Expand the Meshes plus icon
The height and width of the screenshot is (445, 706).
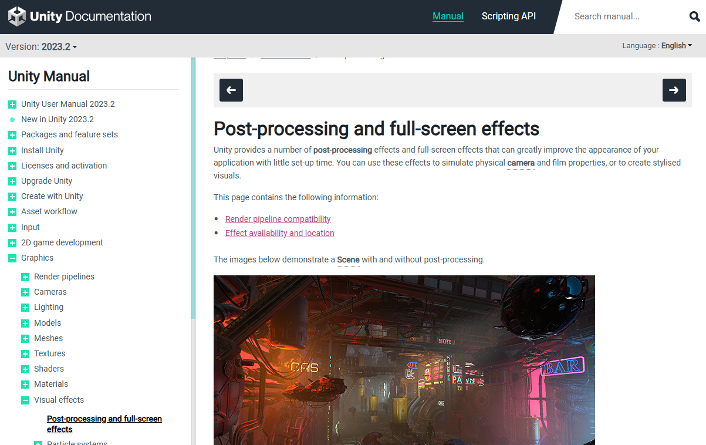click(x=25, y=339)
